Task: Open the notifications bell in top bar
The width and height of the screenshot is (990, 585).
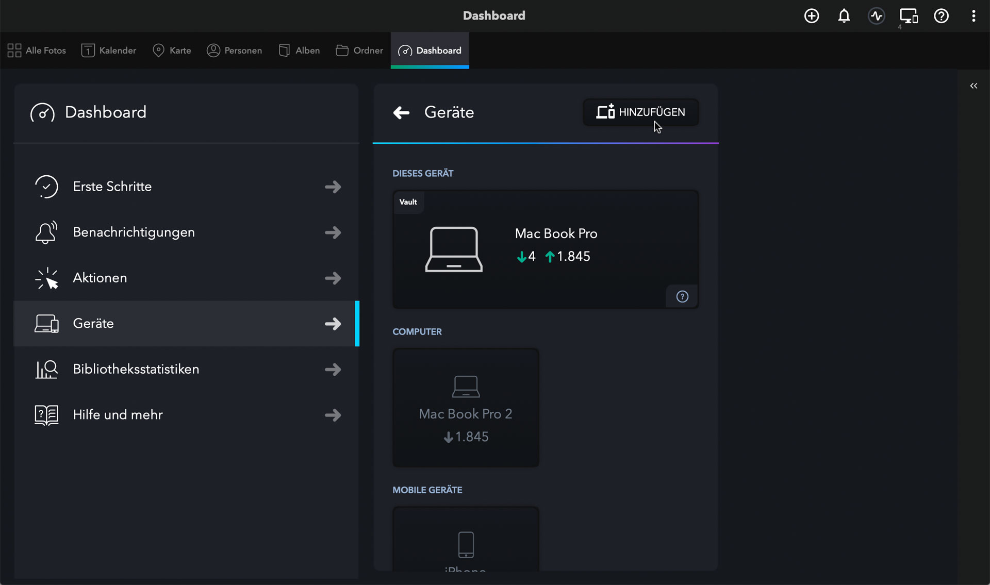Action: (844, 16)
